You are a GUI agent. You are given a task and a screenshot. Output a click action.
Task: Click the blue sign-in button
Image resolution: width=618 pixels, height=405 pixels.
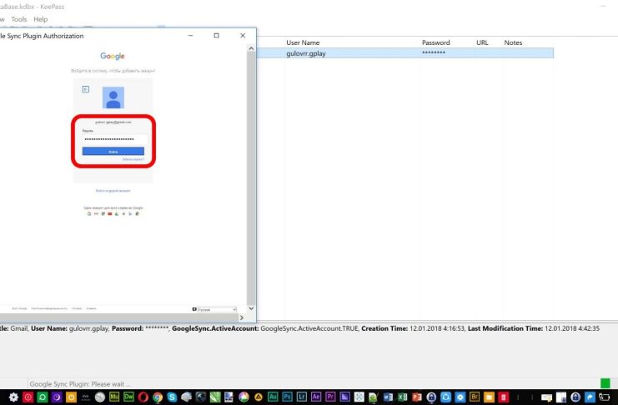coord(113,152)
